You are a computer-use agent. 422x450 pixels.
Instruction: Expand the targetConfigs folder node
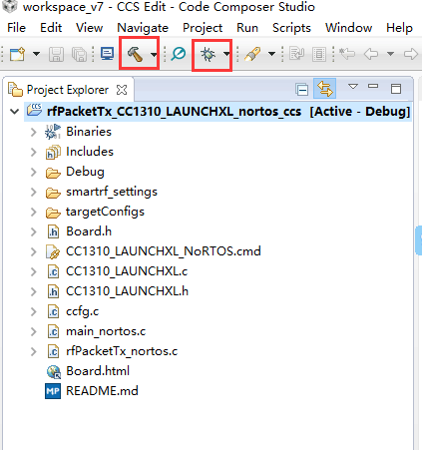[x=33, y=212]
